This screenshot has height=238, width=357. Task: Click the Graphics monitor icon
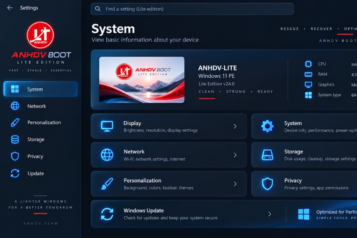click(308, 85)
